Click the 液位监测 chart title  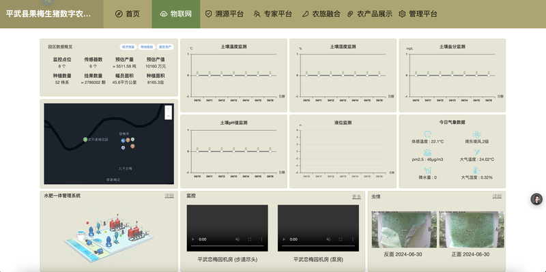(x=343, y=123)
